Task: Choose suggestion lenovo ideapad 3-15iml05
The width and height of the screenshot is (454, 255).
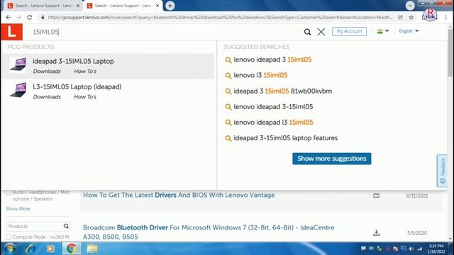Action: 273,107
